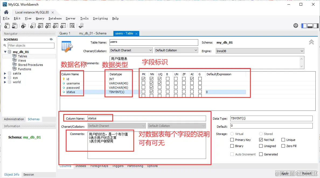Screen dimensions: 320x178
Task: Refresh the SCHEMAS list icon
Action: tap(51, 39)
